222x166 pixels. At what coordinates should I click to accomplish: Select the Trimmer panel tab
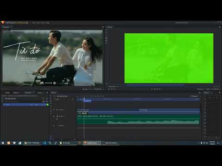pyautogui.click(x=6, y=27)
